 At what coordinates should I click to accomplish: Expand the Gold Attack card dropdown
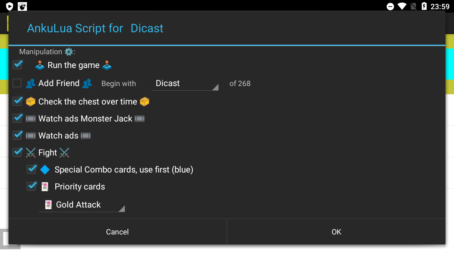point(82,205)
